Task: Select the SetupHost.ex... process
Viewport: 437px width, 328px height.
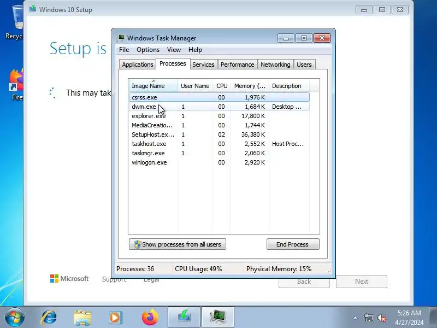Action: (219, 134)
